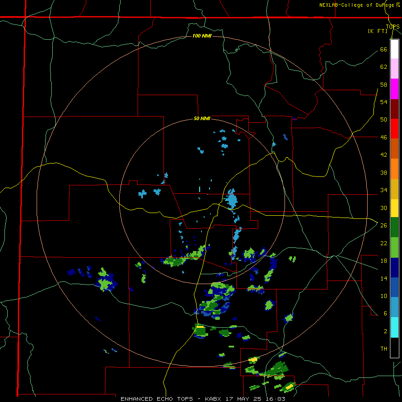Click the 14 value on the legend
402x402 pixels.
coord(384,278)
